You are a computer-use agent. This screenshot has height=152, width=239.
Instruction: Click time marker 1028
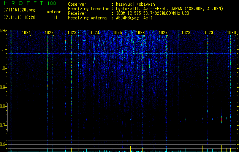[x=186, y=33]
